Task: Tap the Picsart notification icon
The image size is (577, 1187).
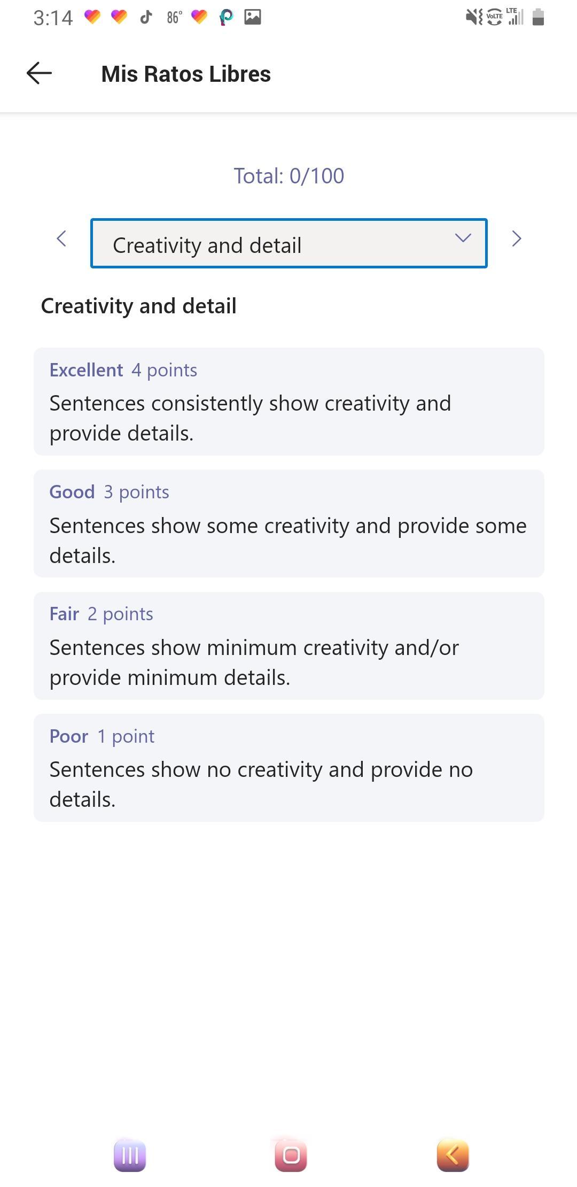Action: tap(226, 18)
